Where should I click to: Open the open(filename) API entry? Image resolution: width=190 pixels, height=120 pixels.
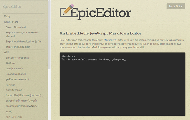coord(14,90)
